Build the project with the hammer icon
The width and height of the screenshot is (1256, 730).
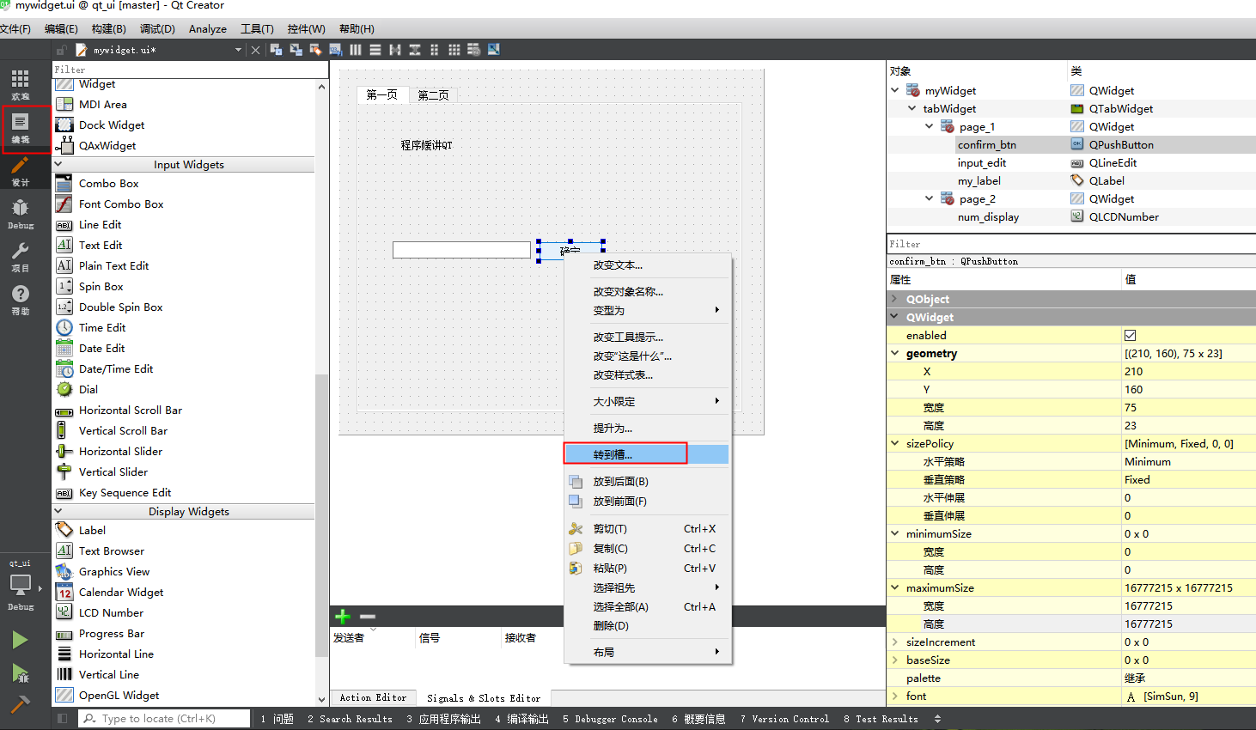20,704
